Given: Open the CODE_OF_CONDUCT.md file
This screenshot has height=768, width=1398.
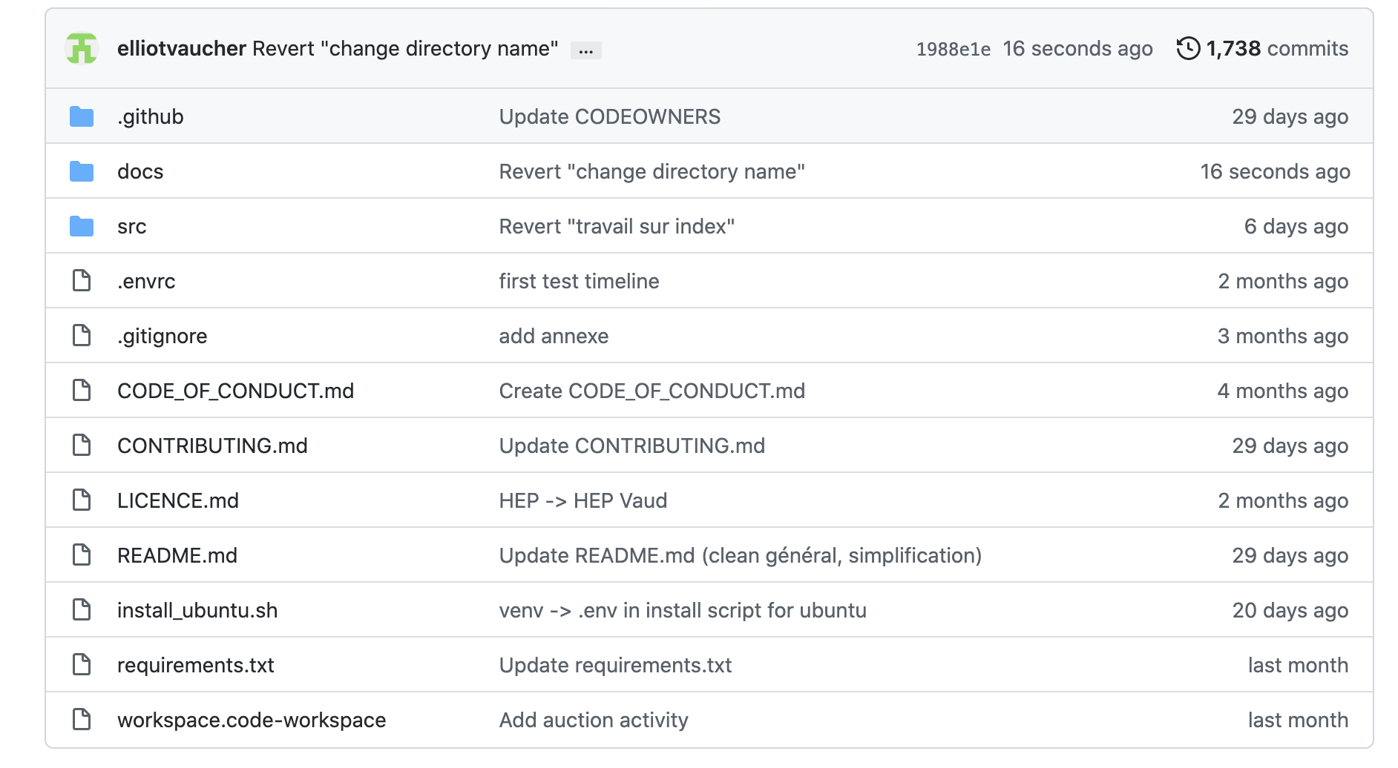Looking at the screenshot, I should point(235,391).
